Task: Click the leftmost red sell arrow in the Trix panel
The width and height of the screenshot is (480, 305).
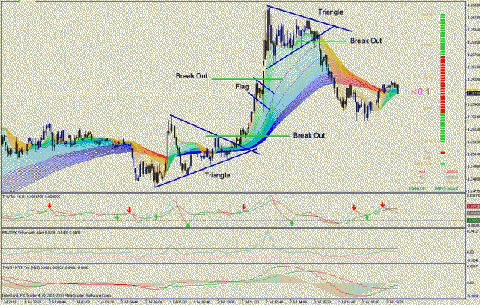Action: [50, 205]
